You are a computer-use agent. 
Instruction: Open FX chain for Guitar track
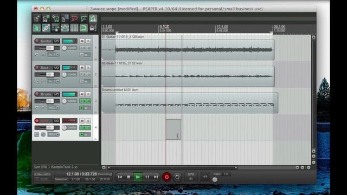point(83,48)
